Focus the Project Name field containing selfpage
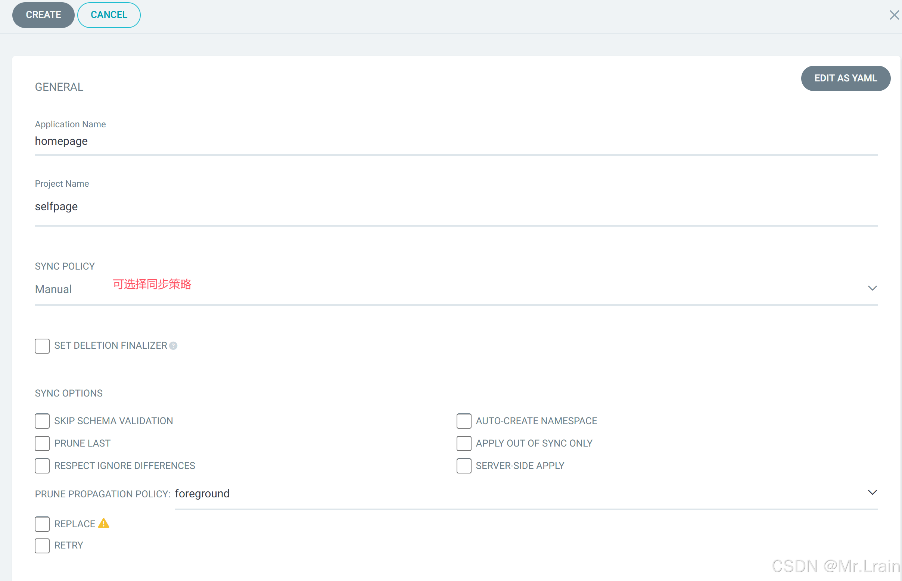This screenshot has width=902, height=581. tap(456, 207)
